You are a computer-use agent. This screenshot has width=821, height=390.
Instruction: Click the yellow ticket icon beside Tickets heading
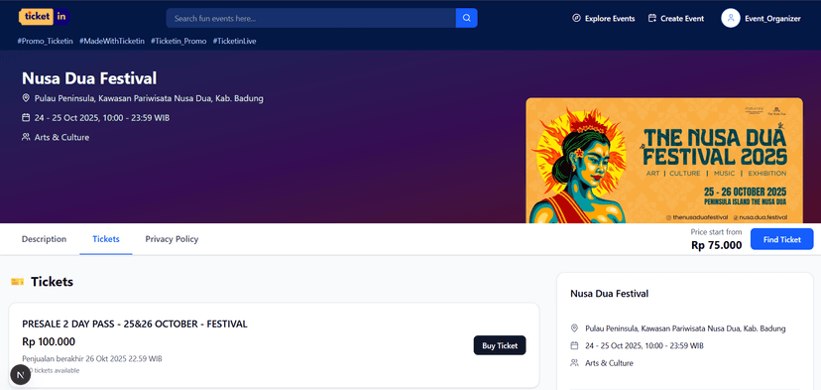tap(17, 282)
